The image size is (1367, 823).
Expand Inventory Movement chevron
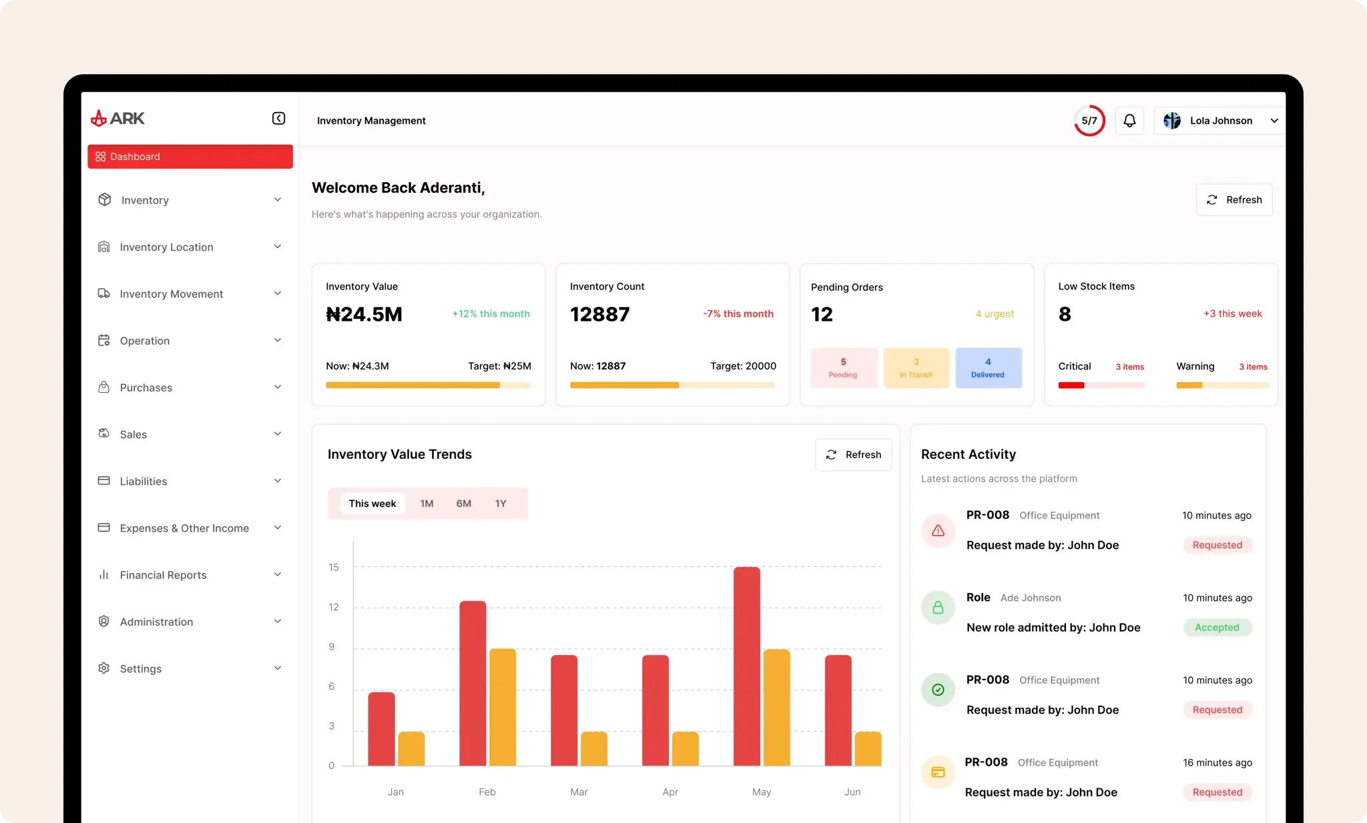tap(278, 293)
